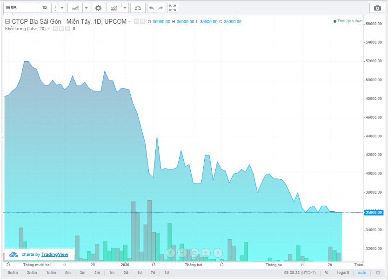
Task: Redo the last chart action
Action: click(161, 8)
